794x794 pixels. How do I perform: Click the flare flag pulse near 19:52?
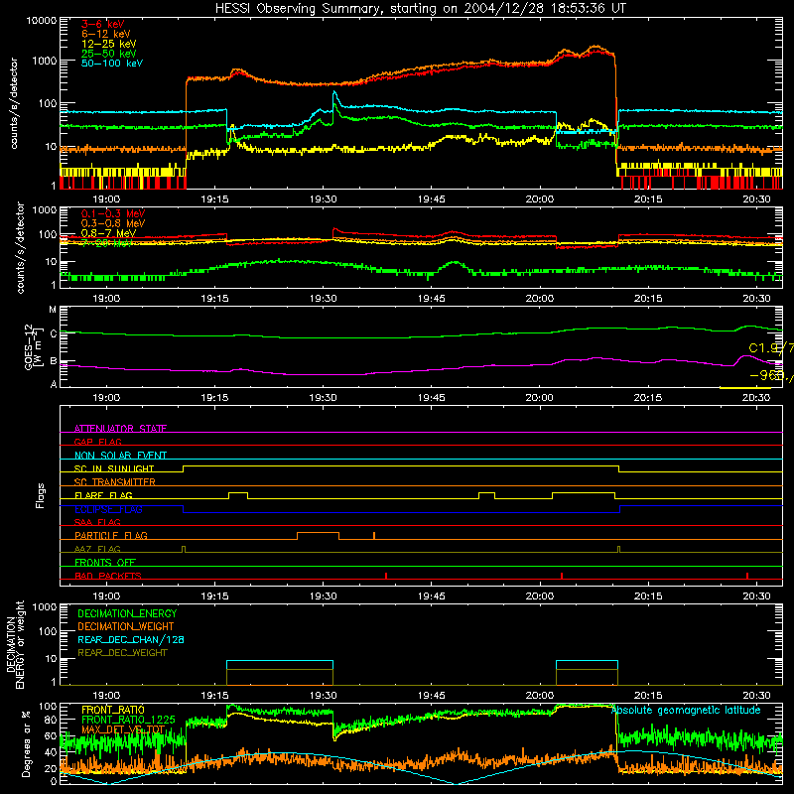tap(486, 495)
